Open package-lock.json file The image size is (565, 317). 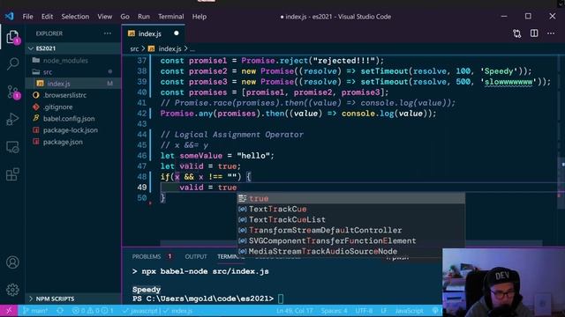pos(71,130)
